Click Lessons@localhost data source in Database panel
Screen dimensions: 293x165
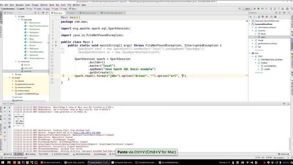[x=264, y=24]
